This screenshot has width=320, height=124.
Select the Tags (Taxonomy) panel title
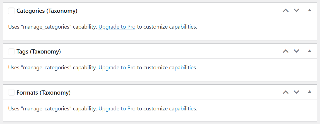coord(39,52)
